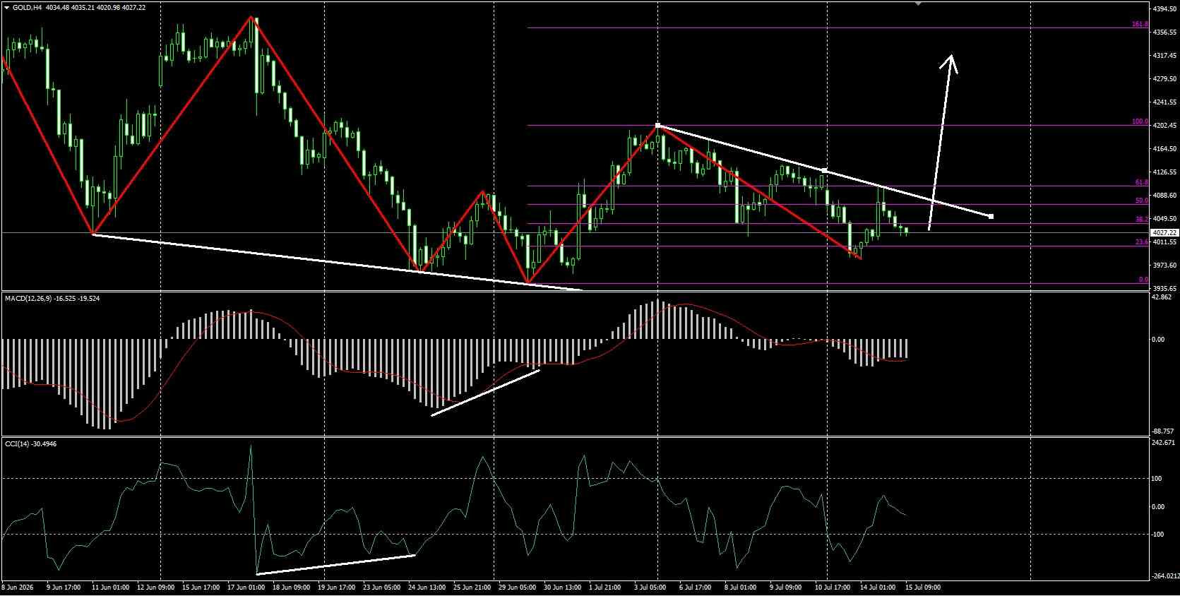This screenshot has height=596, width=1180.
Task: Grab the trendline anchor point at the 100.0 level
Action: pos(658,126)
